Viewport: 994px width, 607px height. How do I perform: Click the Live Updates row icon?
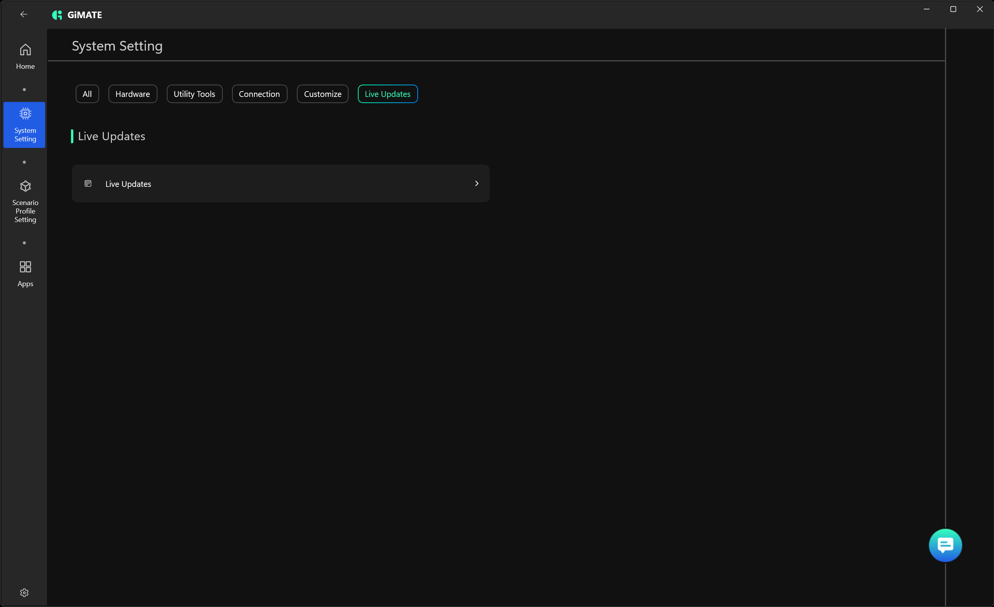[x=88, y=184]
